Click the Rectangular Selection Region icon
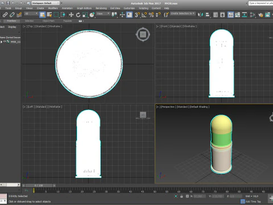 (56, 15)
